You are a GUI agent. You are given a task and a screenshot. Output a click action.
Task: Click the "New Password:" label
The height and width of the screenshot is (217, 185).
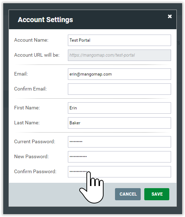[x=31, y=156]
